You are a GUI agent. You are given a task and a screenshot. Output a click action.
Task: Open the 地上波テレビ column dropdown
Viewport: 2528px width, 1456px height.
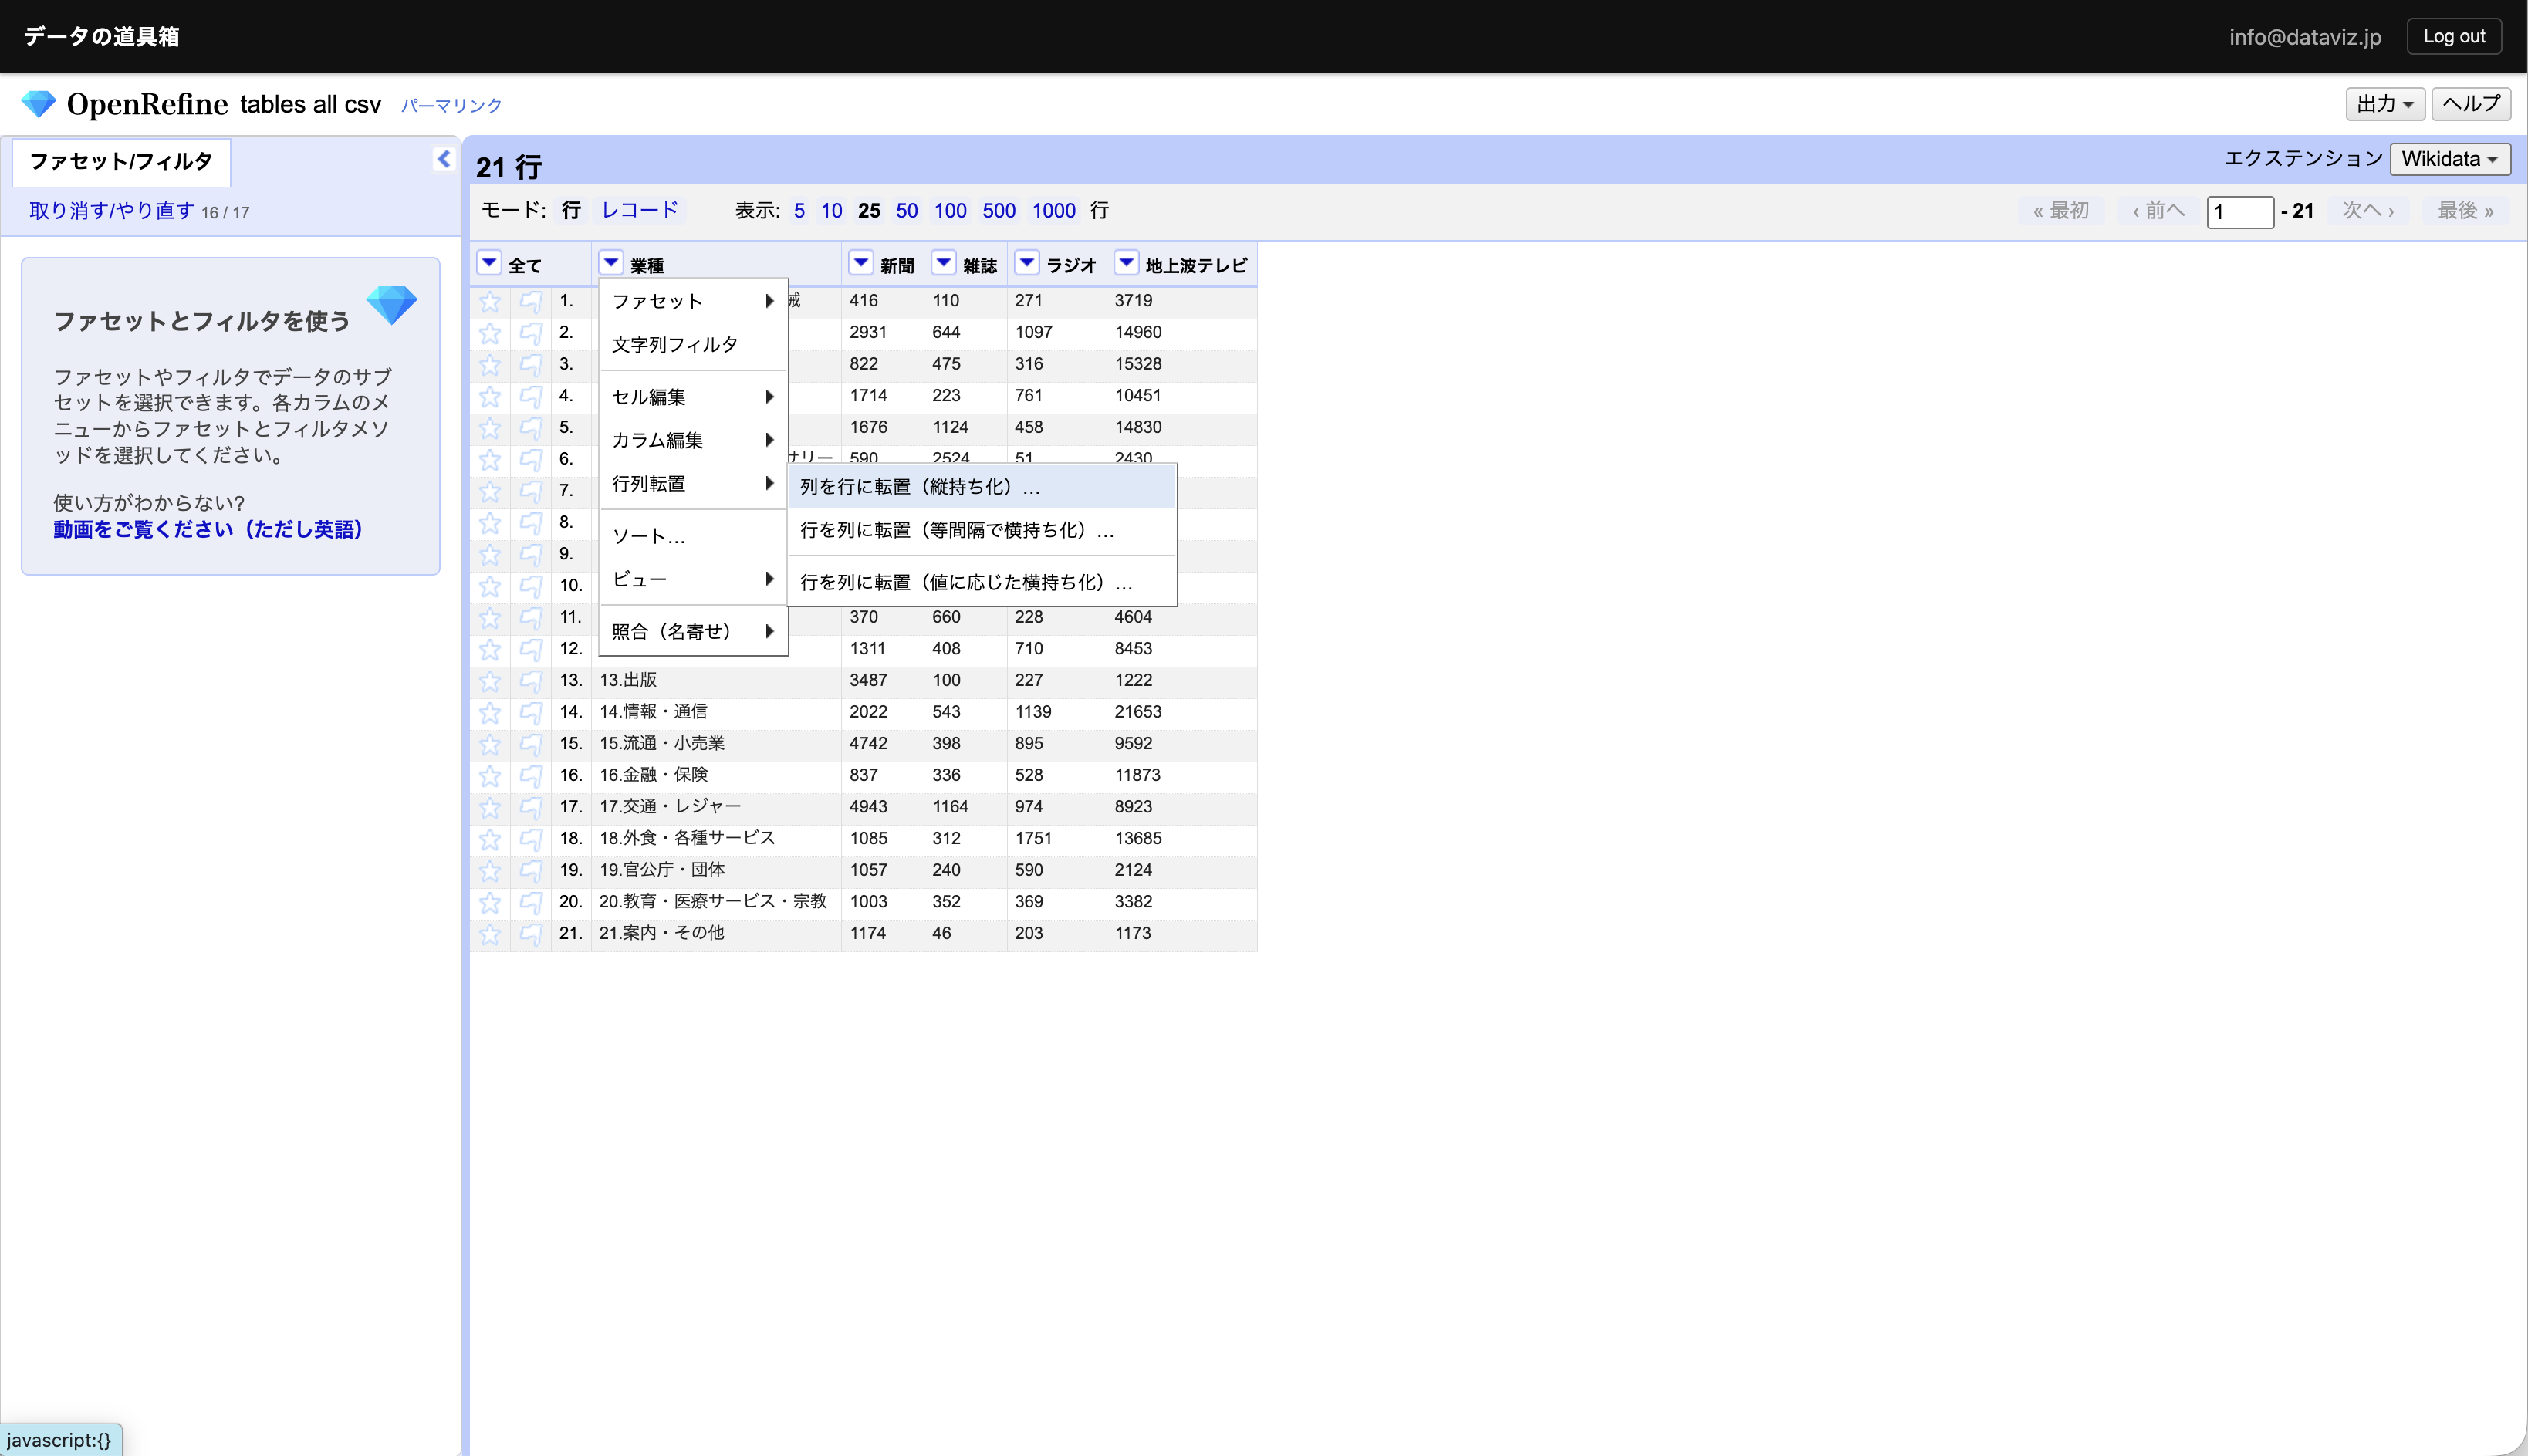[1126, 263]
